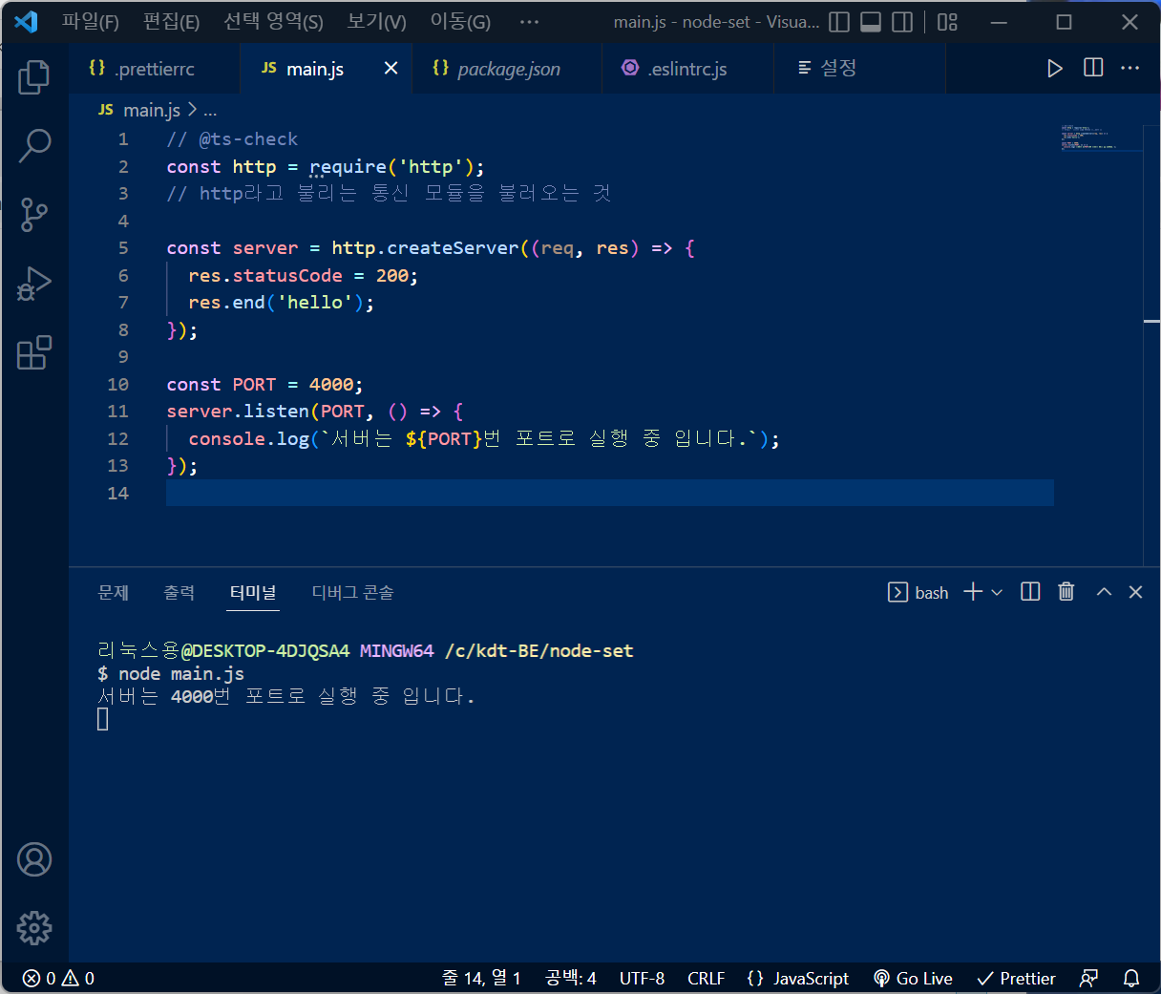Viewport: 1161px width, 994px height.
Task: Click the PORT constant on line 10
Action: coord(254,385)
